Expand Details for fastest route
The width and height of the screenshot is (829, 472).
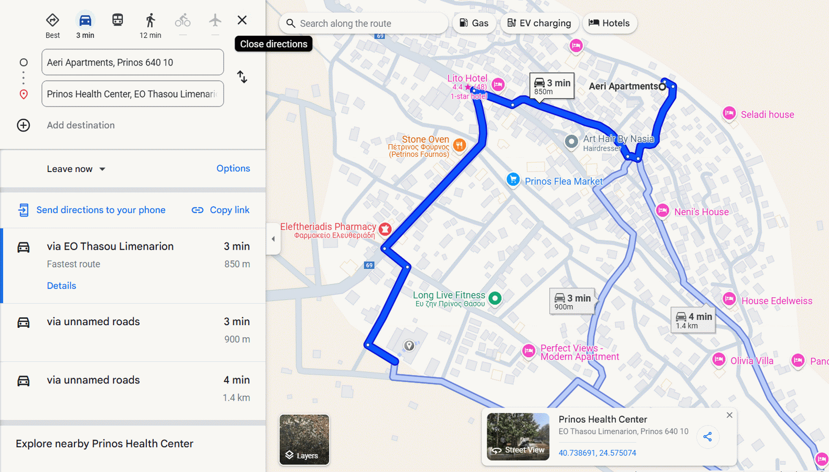click(x=61, y=286)
